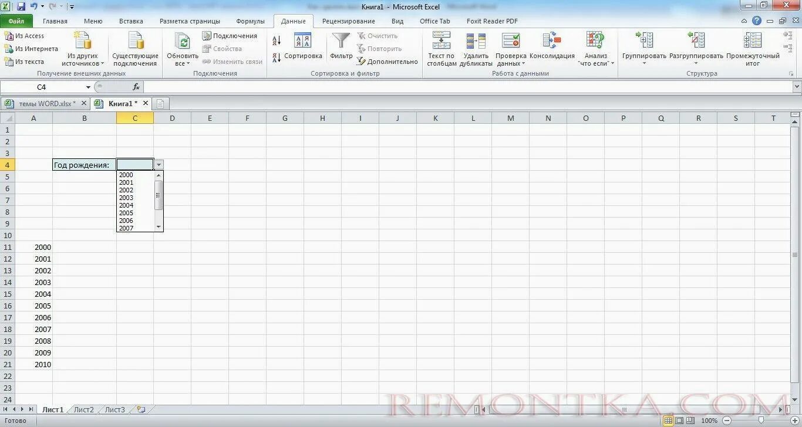Sort descending with the Я-А icon
Image resolution: width=802 pixels, height=427 pixels.
pos(277,58)
